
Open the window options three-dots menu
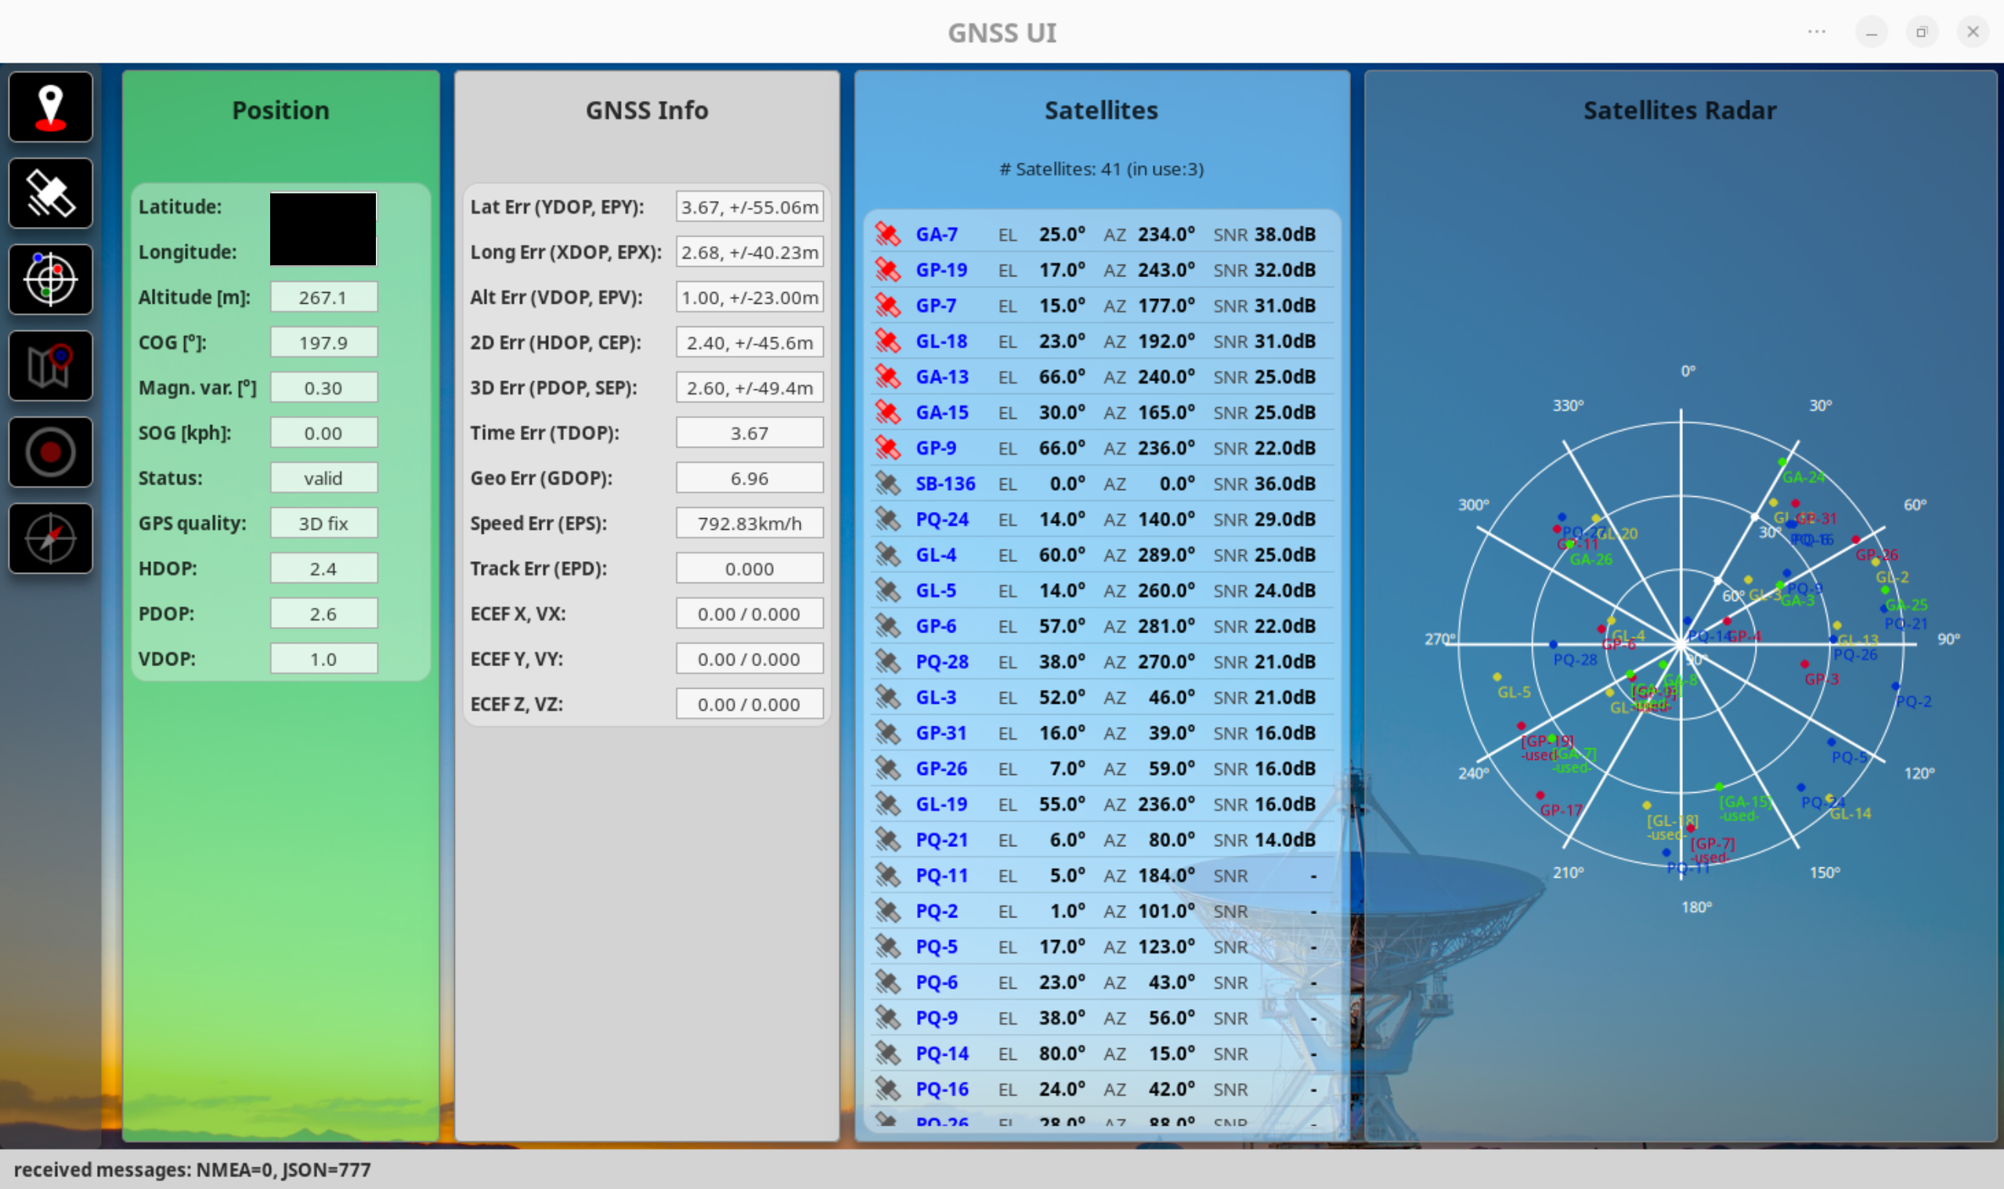[x=1816, y=32]
